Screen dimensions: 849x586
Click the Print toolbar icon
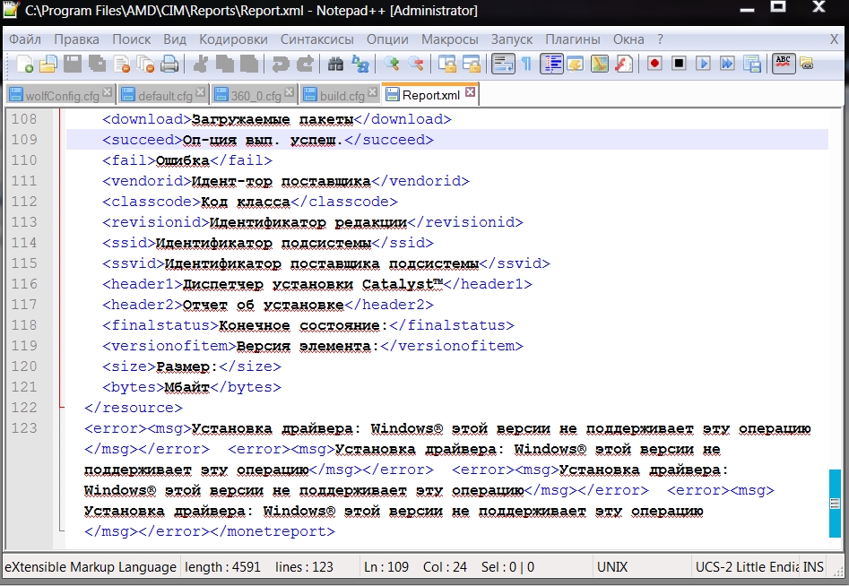pyautogui.click(x=169, y=64)
